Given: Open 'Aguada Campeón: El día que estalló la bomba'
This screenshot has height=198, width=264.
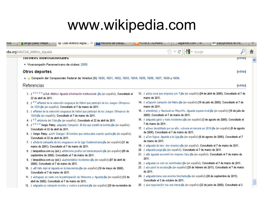Looking at the screenshot, I should tap(84, 125).
